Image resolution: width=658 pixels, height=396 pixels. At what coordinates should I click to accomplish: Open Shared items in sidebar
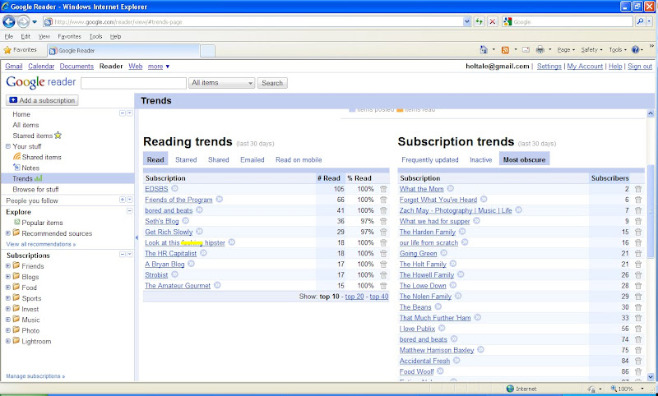[41, 157]
